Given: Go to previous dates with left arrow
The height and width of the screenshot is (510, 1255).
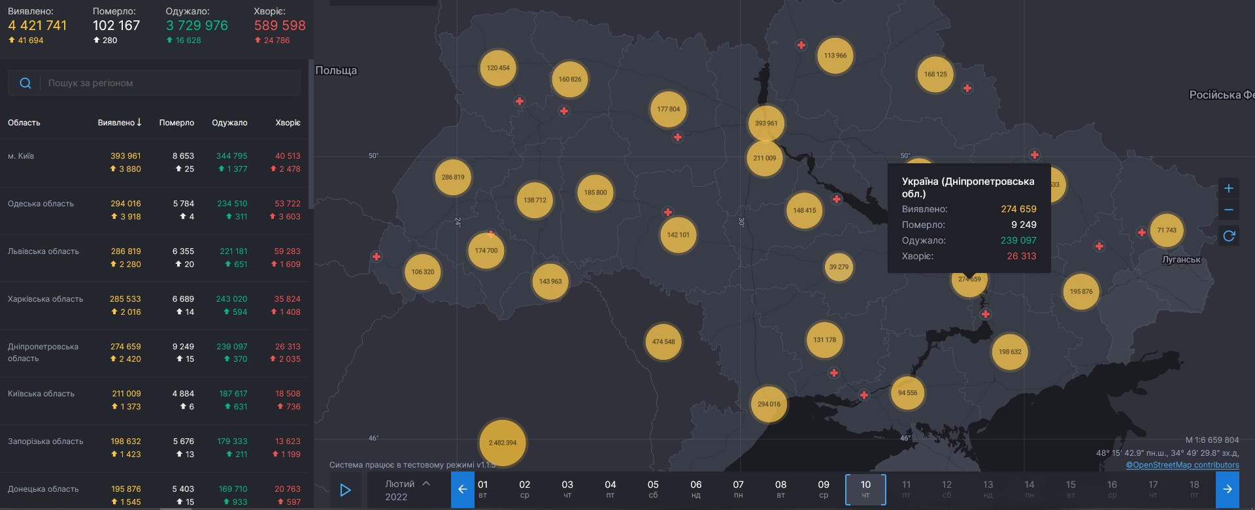Looking at the screenshot, I should coord(462,489).
